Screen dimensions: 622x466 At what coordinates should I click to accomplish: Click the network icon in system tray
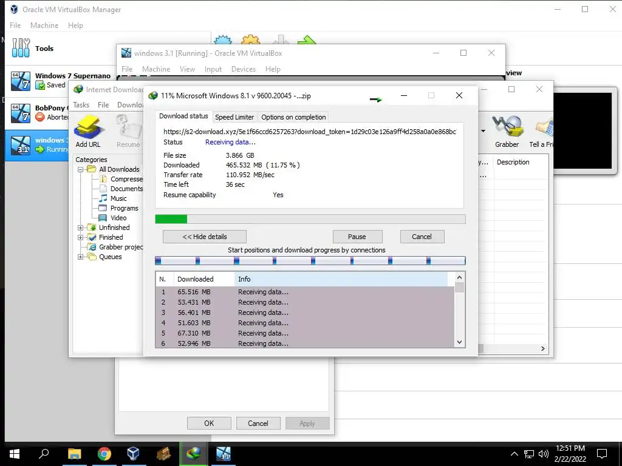[x=529, y=454]
